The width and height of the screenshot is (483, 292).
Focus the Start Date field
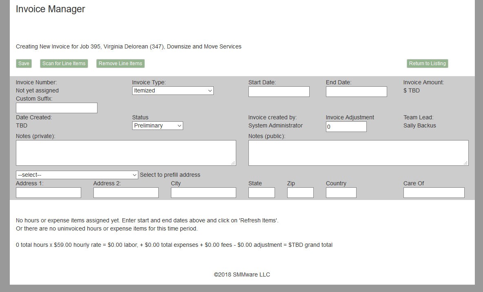[279, 92]
